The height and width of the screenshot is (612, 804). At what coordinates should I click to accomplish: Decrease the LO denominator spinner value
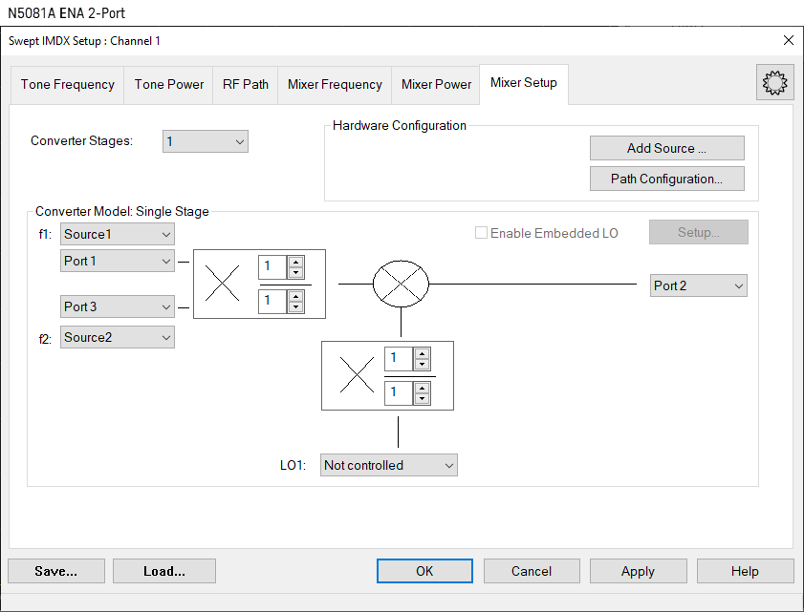(x=423, y=399)
